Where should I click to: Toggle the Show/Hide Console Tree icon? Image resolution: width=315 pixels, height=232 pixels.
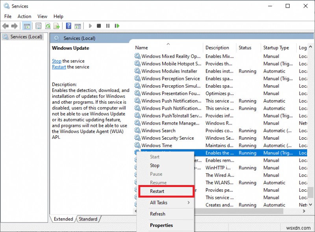27,26
